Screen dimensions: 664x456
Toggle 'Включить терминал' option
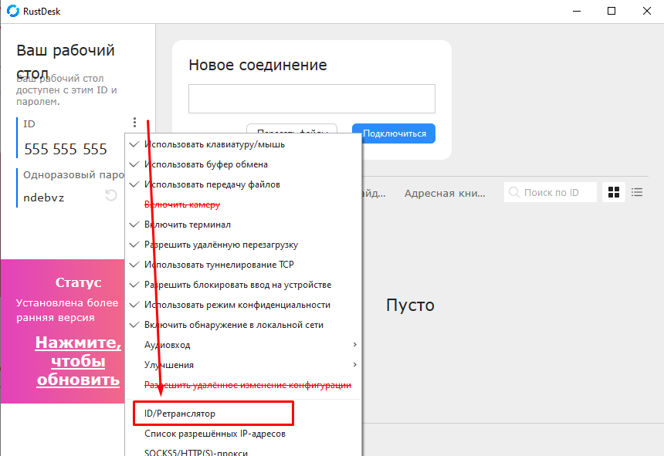(x=243, y=225)
